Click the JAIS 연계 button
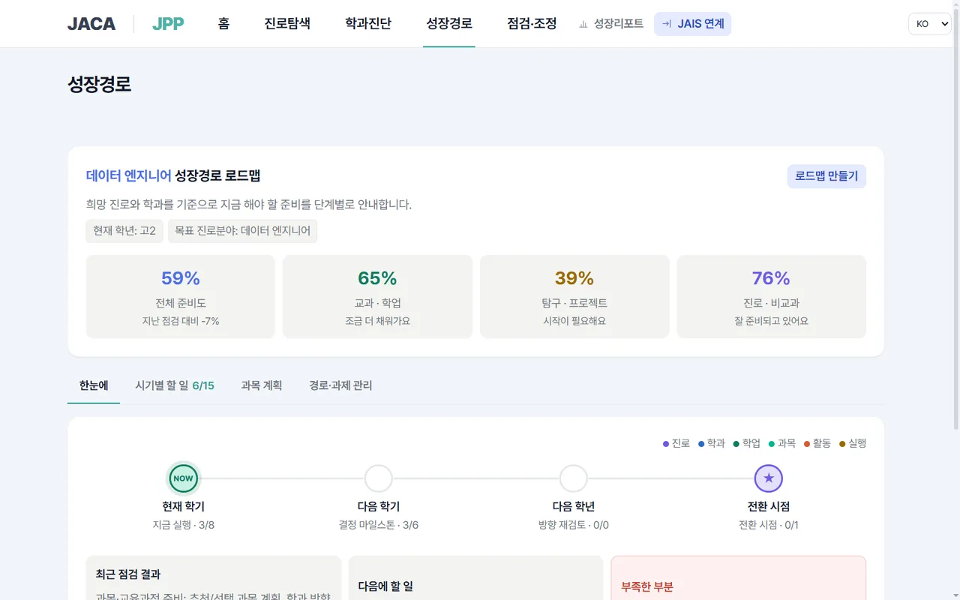This screenshot has width=960, height=600. 692,24
